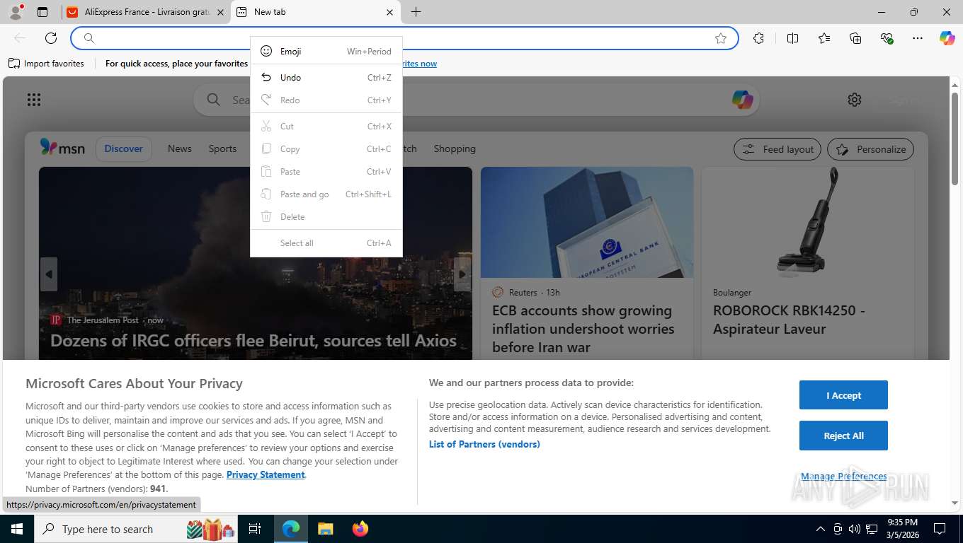963x543 pixels.
Task: Open the Extensions puzzle icon
Action: click(x=759, y=38)
